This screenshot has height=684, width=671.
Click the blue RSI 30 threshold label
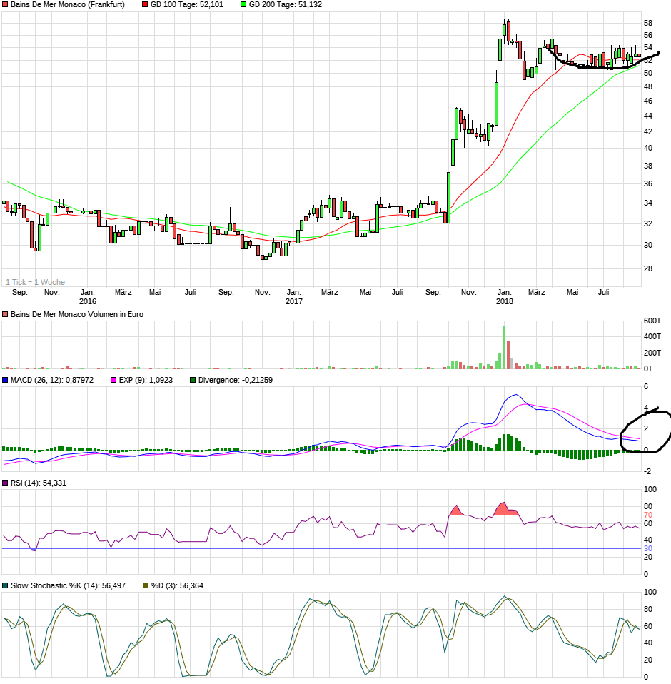[x=648, y=548]
